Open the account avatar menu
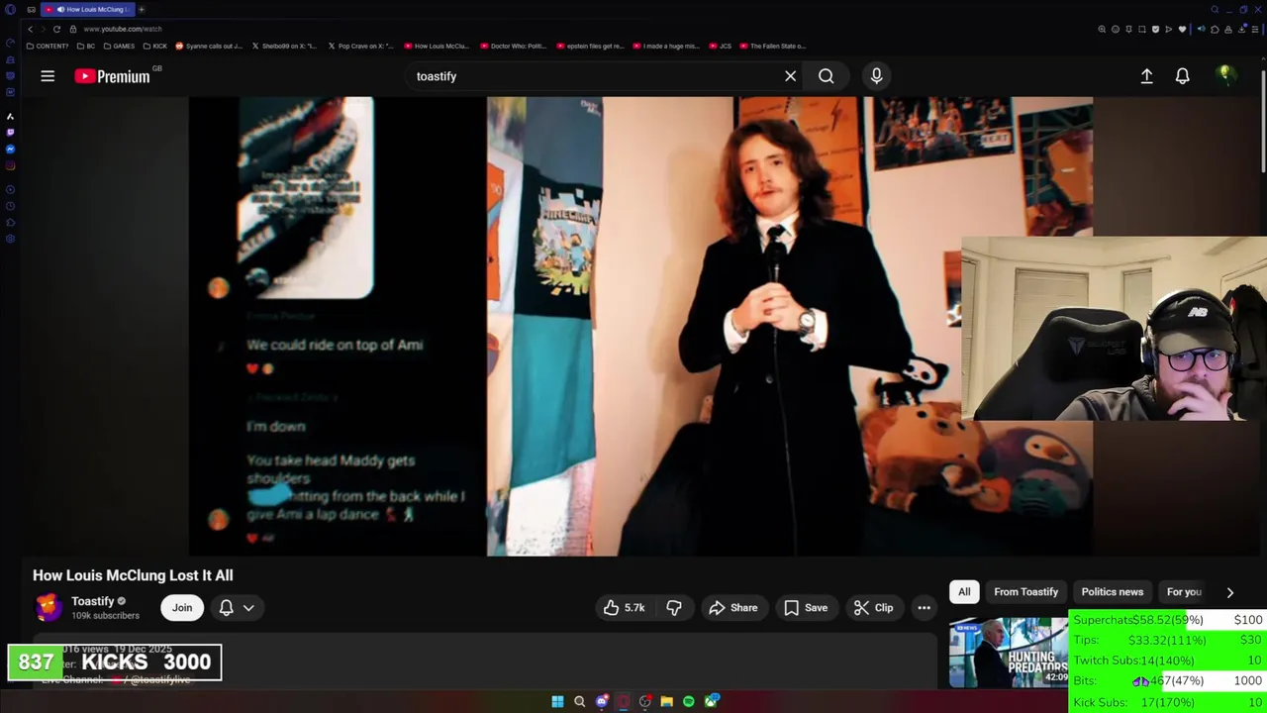Screen dimensions: 1267x713 pos(1225,75)
